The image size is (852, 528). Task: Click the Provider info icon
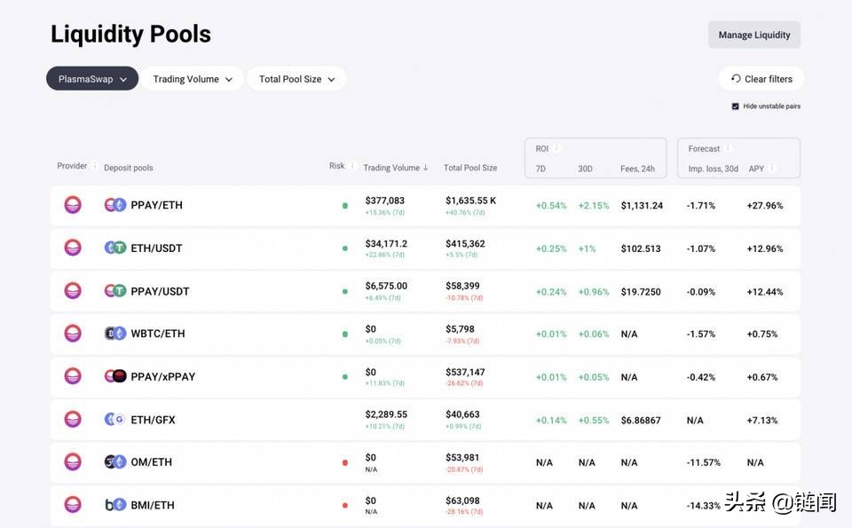(x=95, y=165)
